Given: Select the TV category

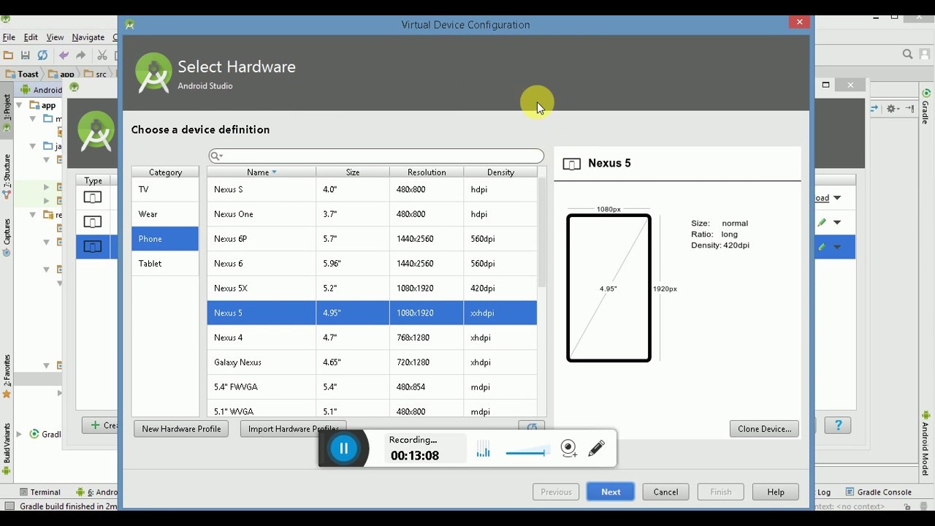Looking at the screenshot, I should [x=165, y=189].
